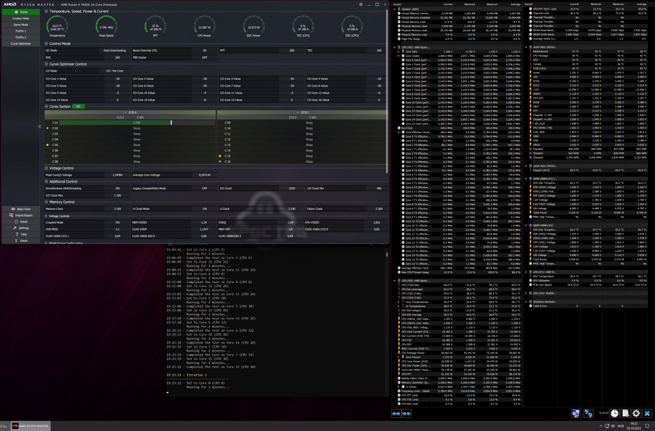Screen dimensions: 655x431
Task: Collapse the Control Mode section
Action: (x=47, y=44)
